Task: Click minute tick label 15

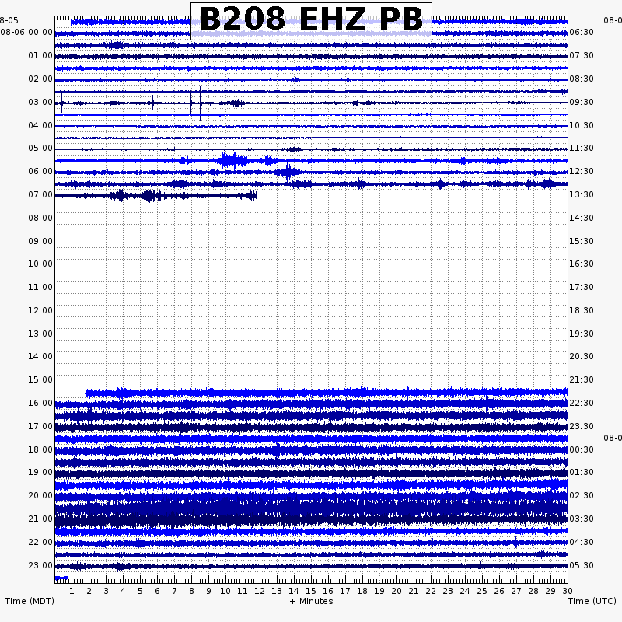Action: coord(311,592)
